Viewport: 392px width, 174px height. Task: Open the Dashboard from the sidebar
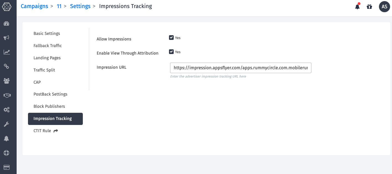[6, 23]
